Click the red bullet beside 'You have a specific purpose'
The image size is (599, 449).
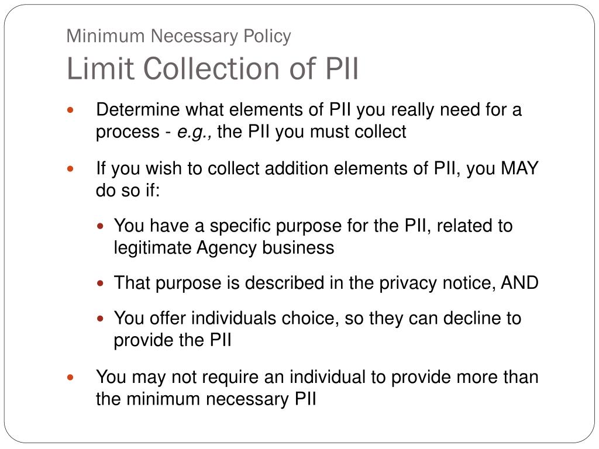pos(100,226)
